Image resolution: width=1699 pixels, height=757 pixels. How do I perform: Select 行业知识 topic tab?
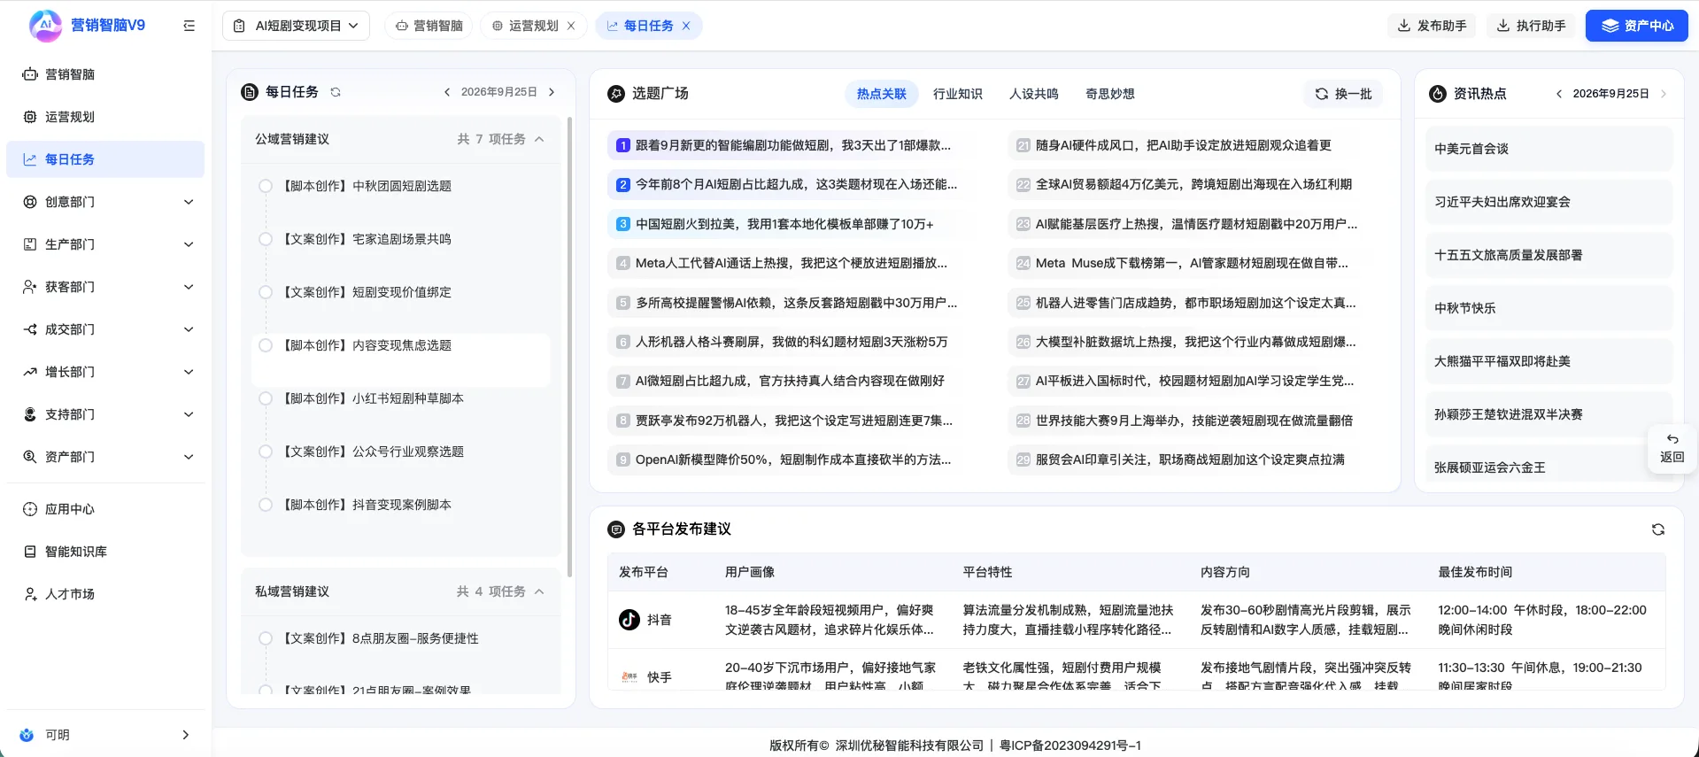[958, 94]
